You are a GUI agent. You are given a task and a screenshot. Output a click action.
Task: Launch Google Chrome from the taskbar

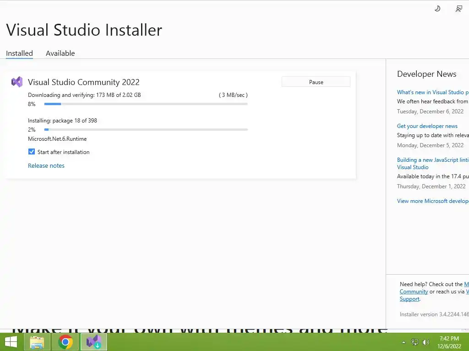(65, 342)
